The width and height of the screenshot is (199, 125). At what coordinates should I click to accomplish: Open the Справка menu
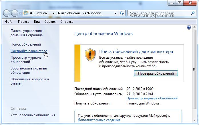pos(67,22)
